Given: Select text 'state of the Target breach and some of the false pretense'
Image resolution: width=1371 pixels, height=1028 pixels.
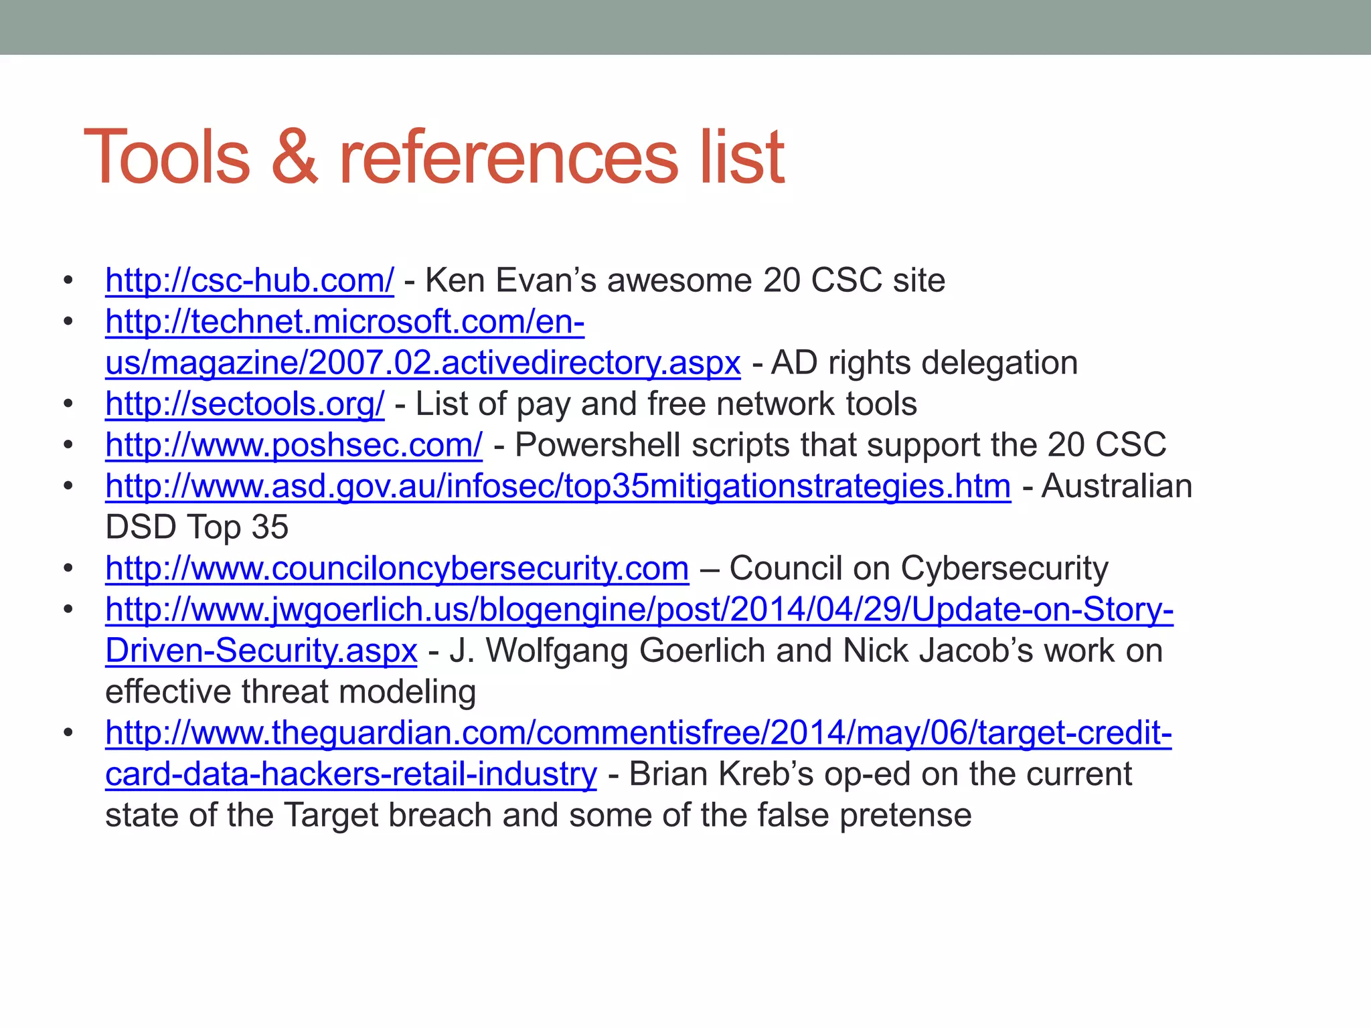Looking at the screenshot, I should pos(538,815).
